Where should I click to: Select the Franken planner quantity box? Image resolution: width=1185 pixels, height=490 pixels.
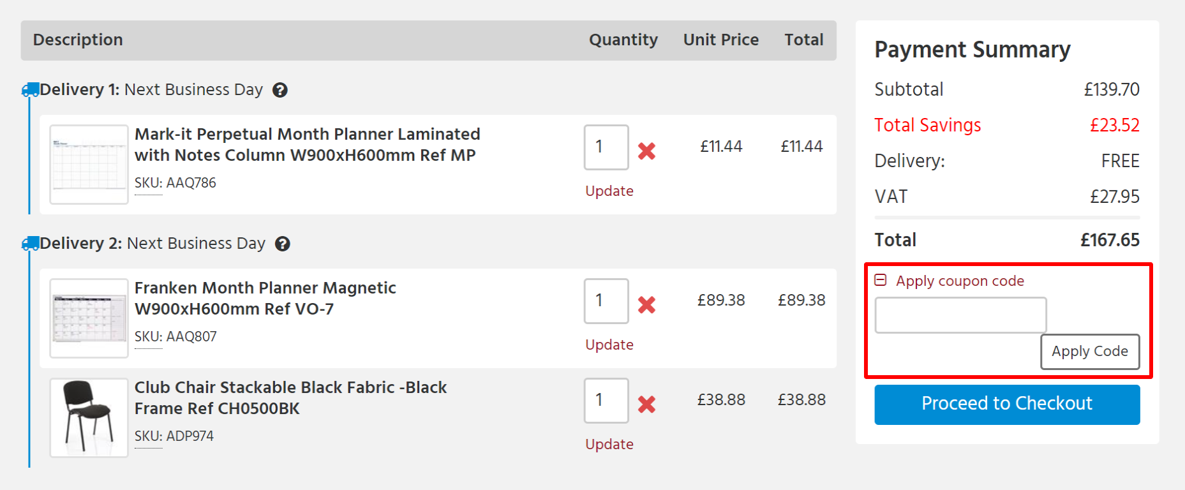[x=605, y=301]
